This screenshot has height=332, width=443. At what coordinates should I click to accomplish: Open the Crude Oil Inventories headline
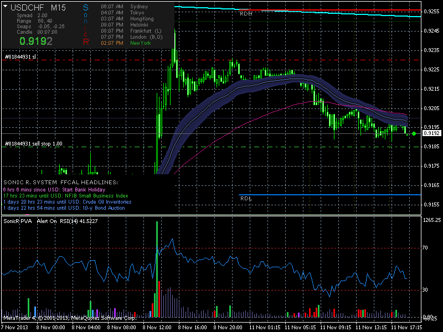pyautogui.click(x=67, y=202)
